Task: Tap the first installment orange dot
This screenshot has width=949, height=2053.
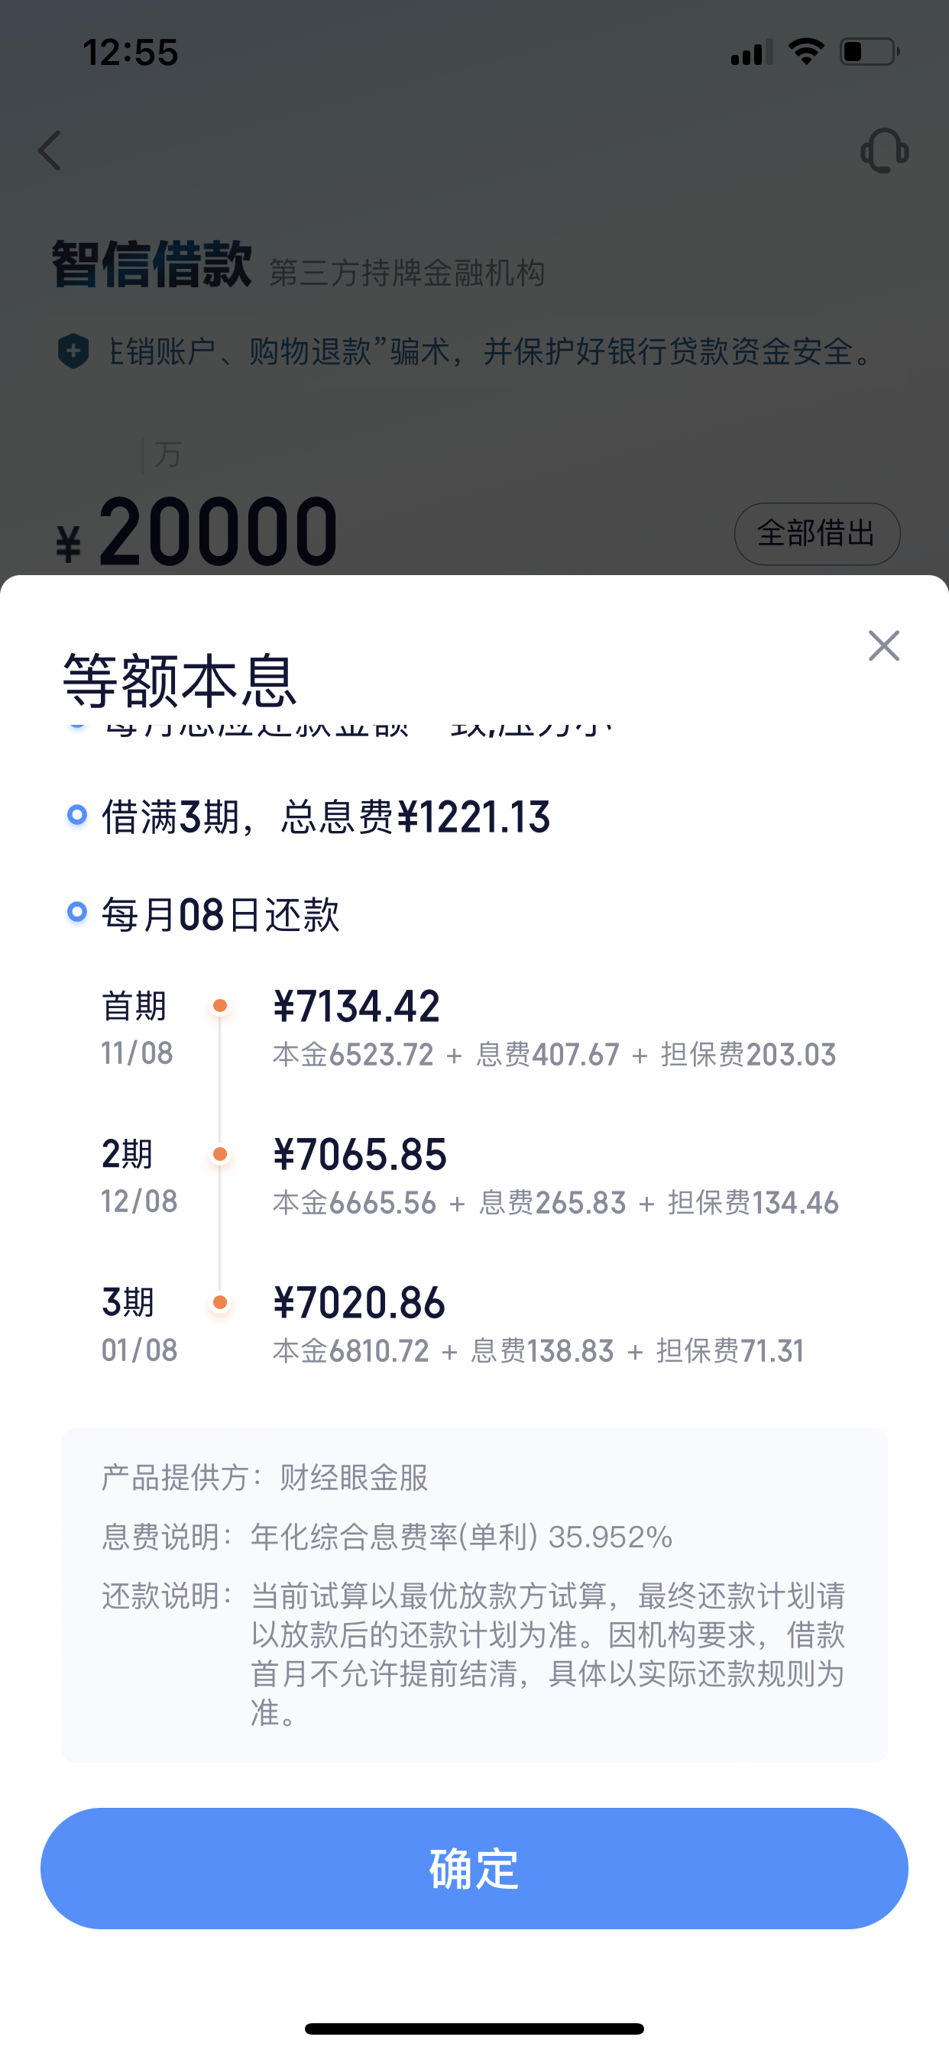Action: [220, 1006]
